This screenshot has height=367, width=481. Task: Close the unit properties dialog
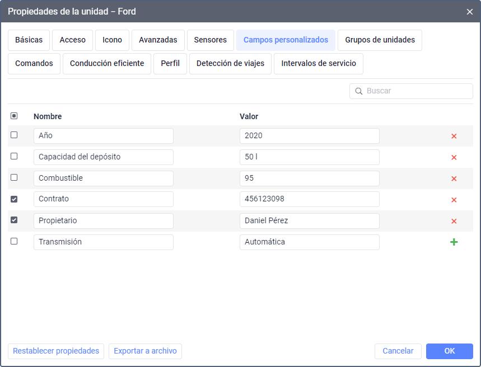pyautogui.click(x=470, y=12)
